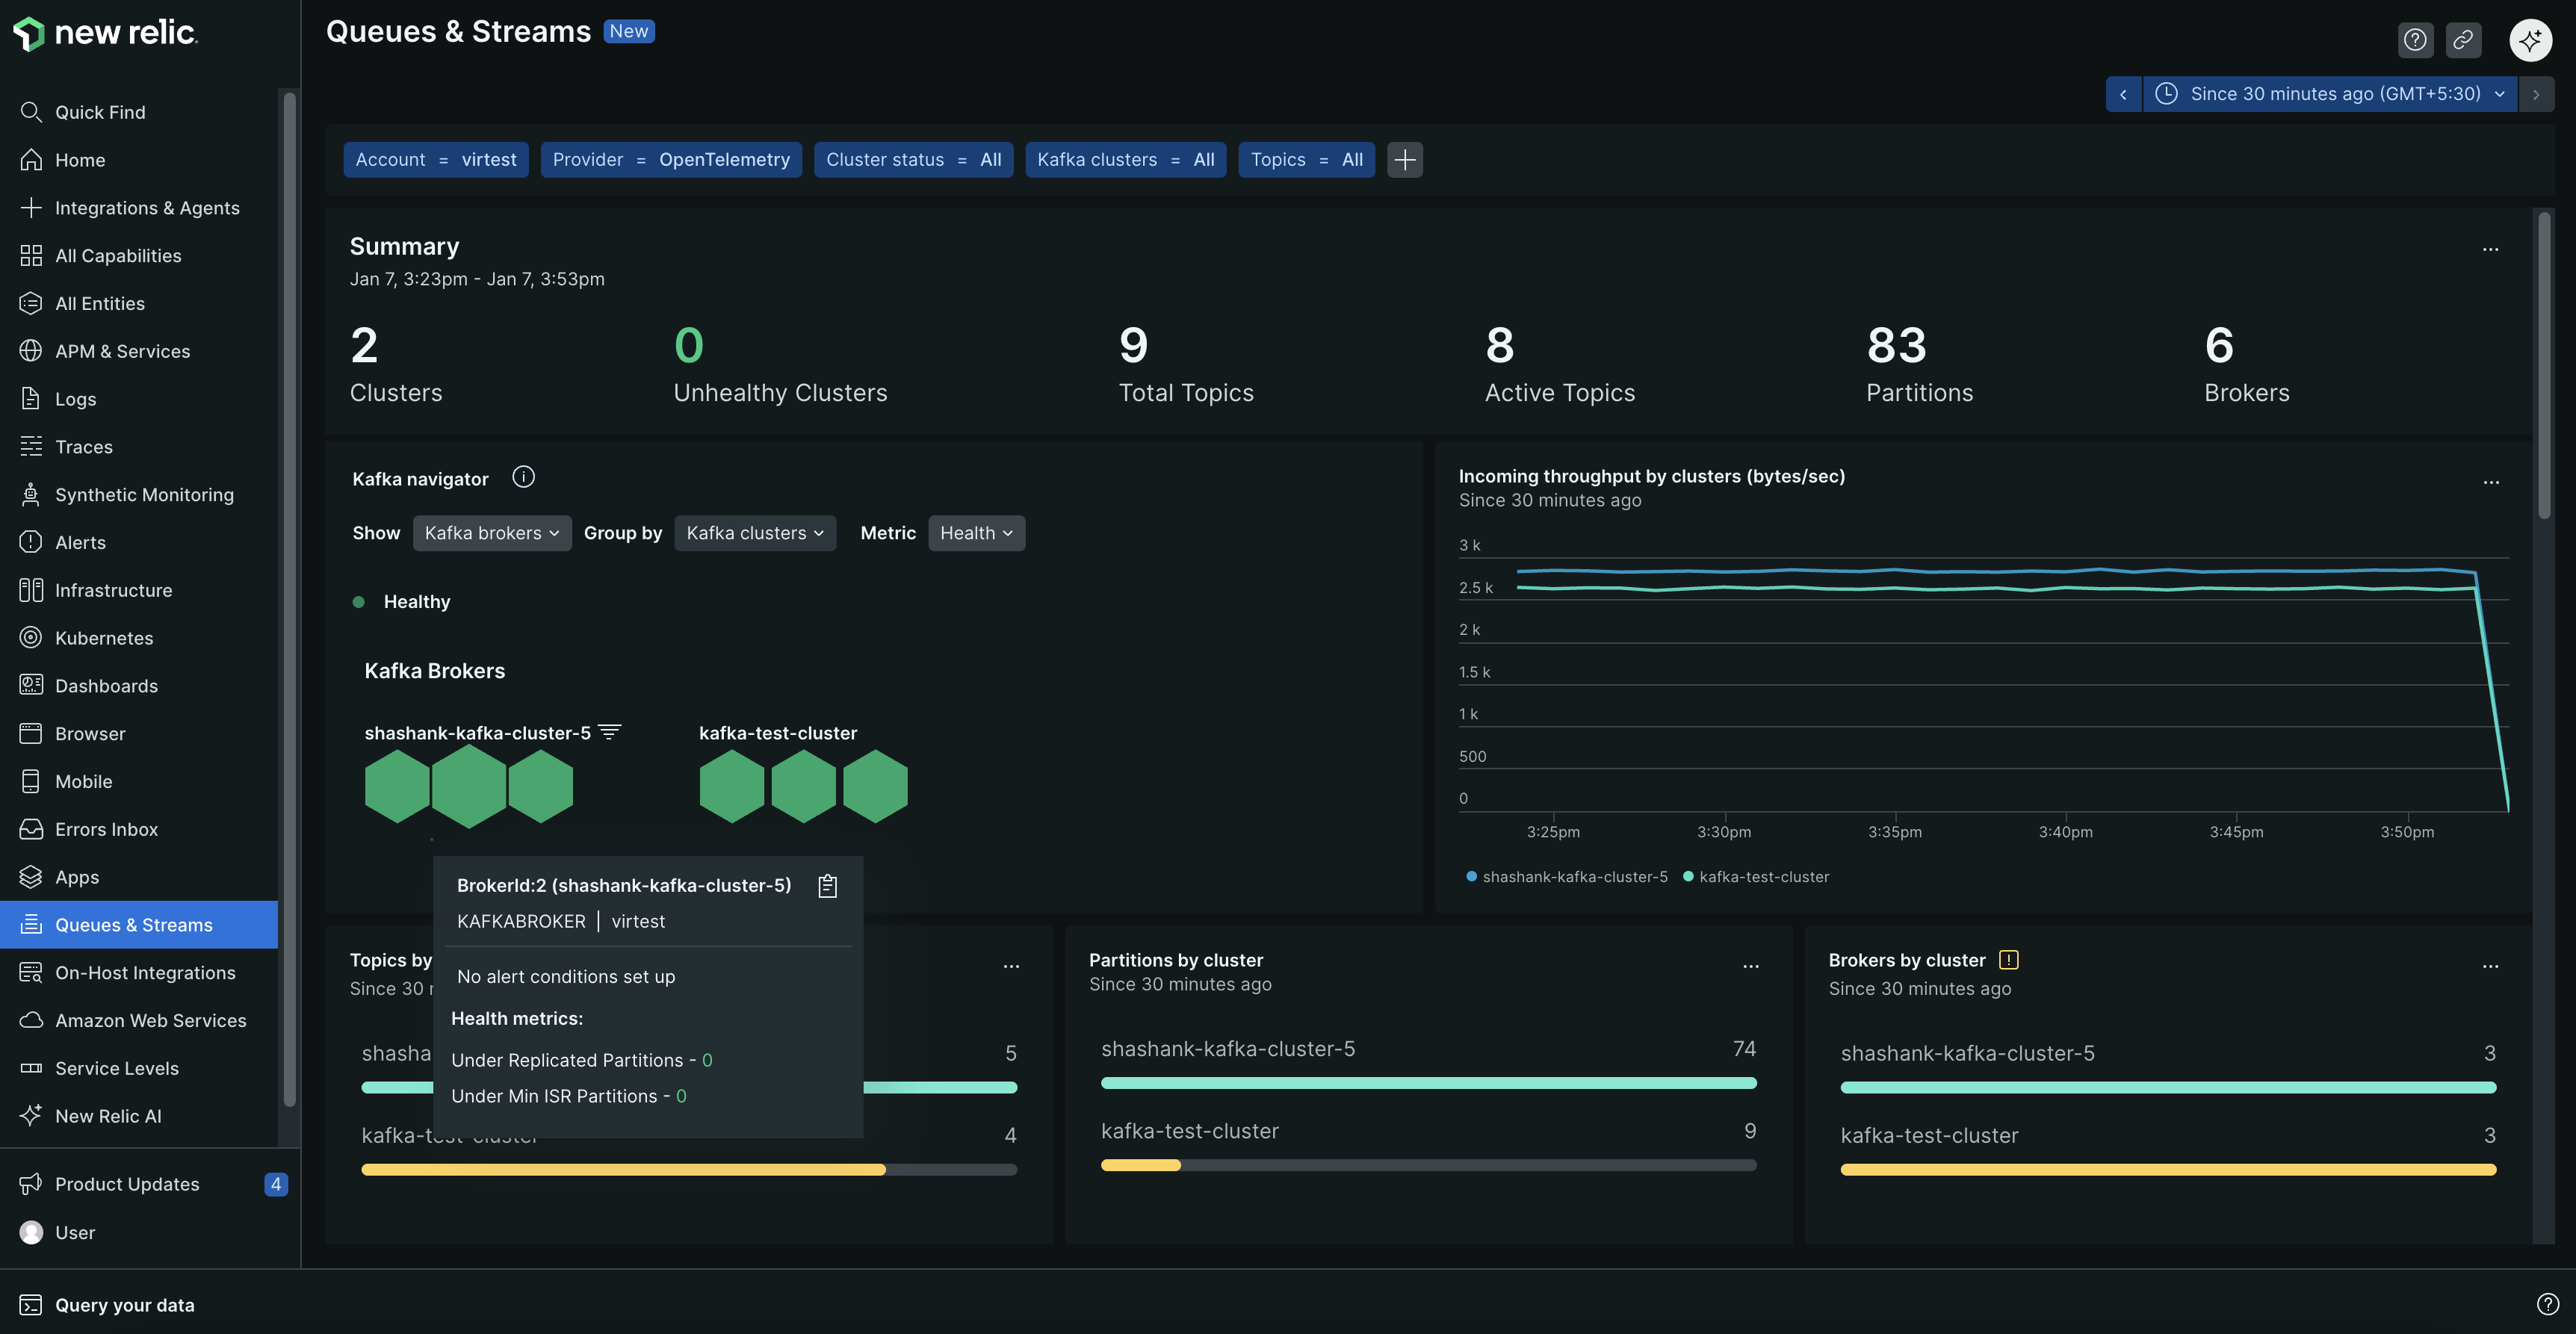Open the Show Kafka brokers dropdown
The height and width of the screenshot is (1334, 2576).
pos(491,533)
